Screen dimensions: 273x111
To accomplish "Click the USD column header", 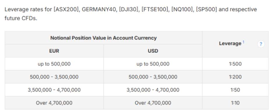I will pos(153,51).
